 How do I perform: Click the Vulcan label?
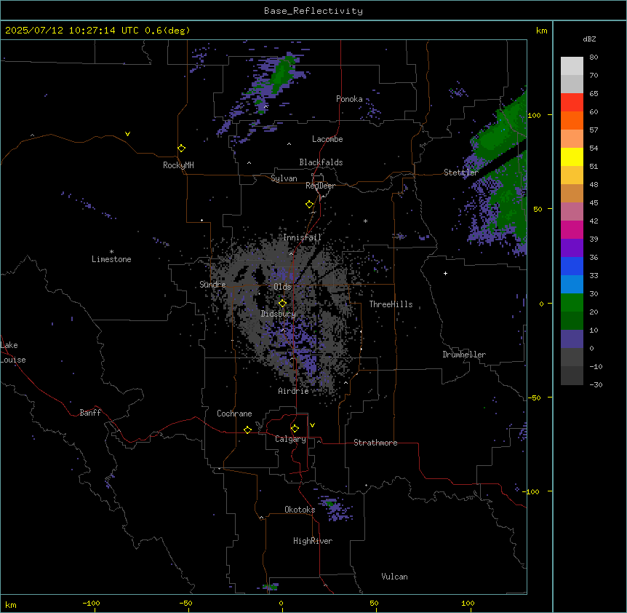(395, 577)
